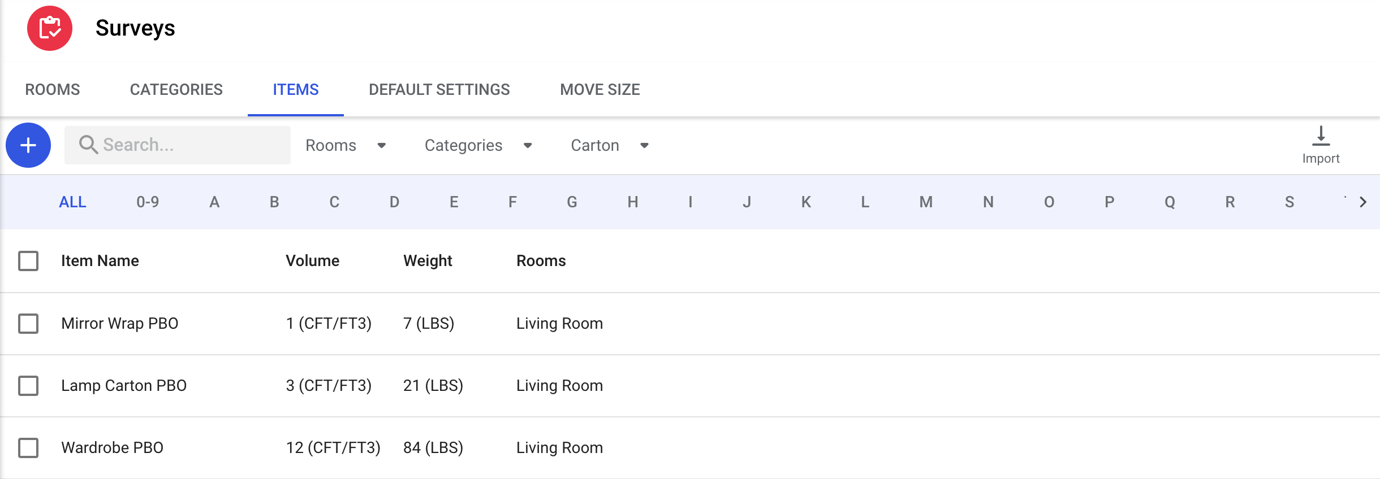Switch to the Rooms tab
Image resolution: width=1380 pixels, height=479 pixels.
tap(53, 90)
